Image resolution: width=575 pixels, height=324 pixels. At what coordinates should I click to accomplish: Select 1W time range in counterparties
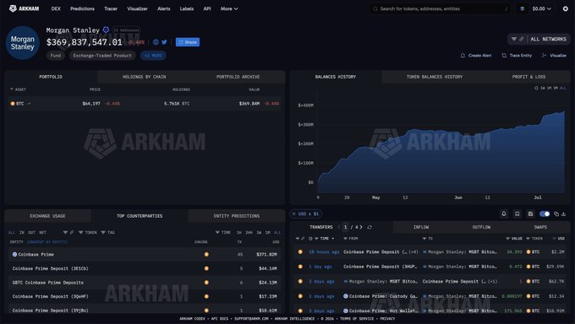pos(259,233)
